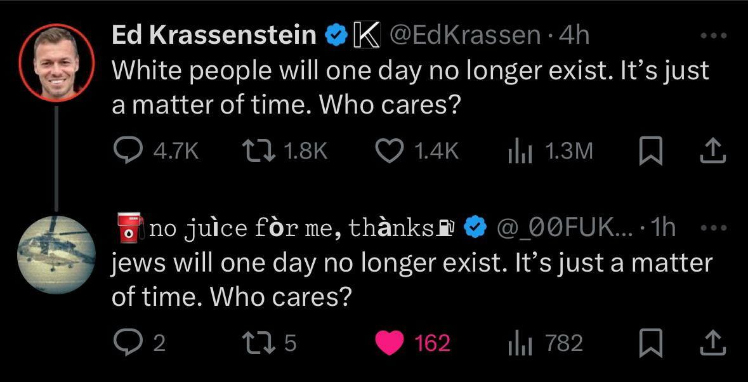748x382 pixels.
Task: Like Ed Krassenstein's post
Action: tap(389, 150)
